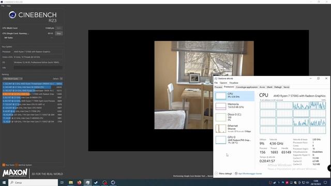Switch to the Utenti tab
The image size is (331, 186).
point(269,87)
